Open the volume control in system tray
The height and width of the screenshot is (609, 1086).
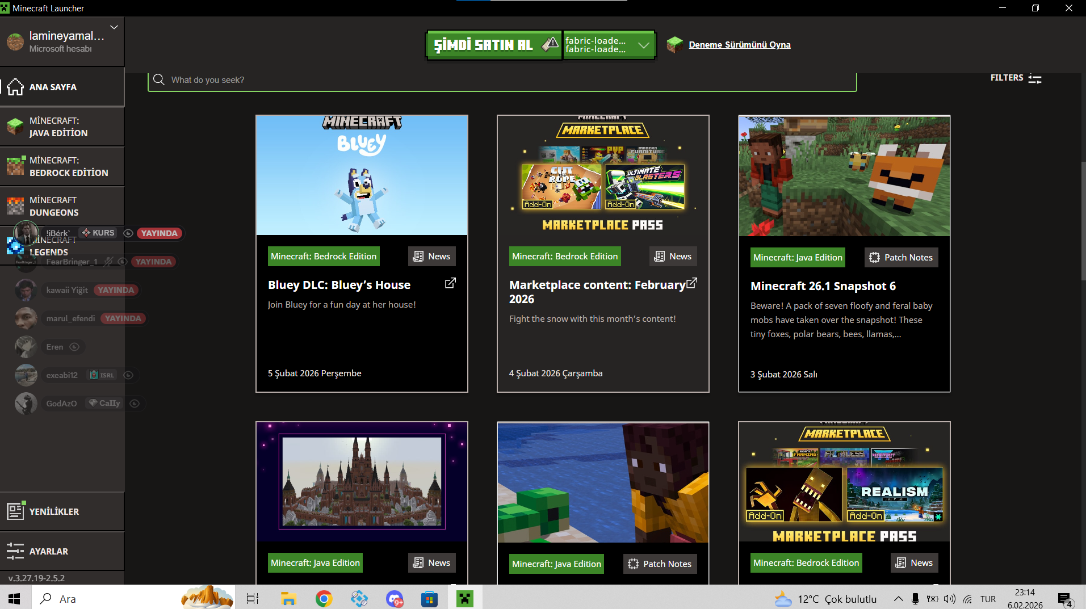click(x=949, y=599)
